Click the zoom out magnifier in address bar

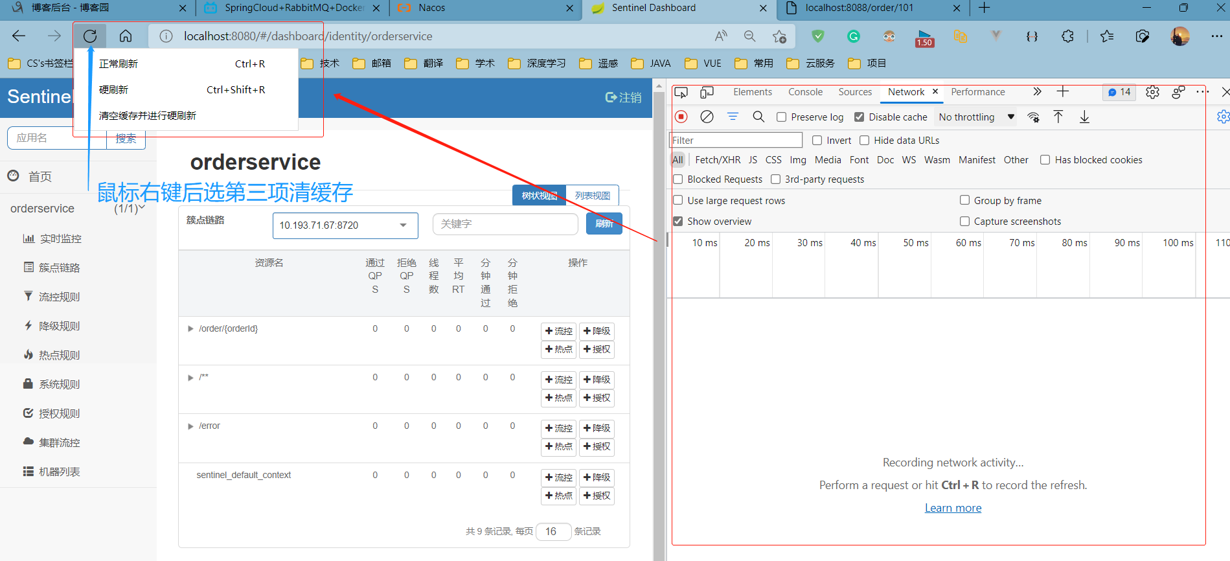point(749,36)
